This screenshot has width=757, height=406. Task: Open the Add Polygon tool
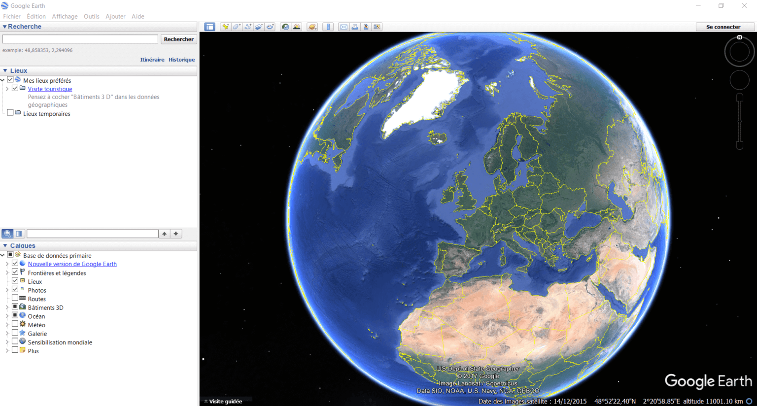pos(237,27)
